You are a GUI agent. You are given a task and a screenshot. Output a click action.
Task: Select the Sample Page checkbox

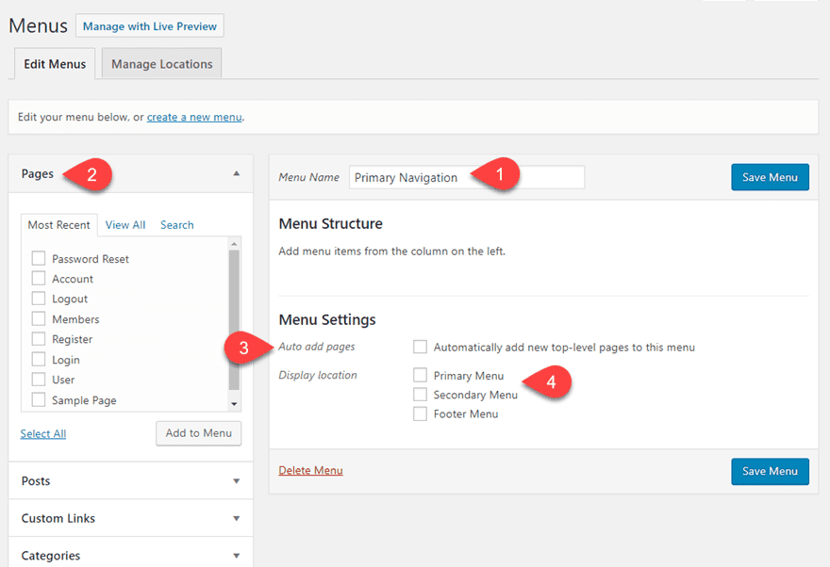[39, 399]
